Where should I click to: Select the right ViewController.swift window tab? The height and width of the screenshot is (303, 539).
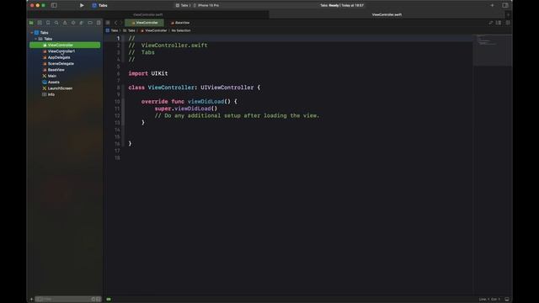pos(387,15)
